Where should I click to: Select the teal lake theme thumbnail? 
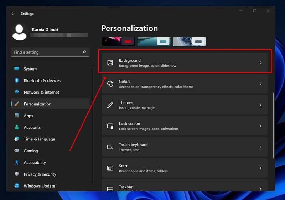coord(154,41)
